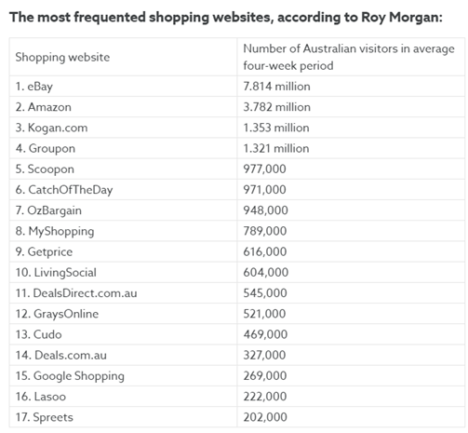This screenshot has width=468, height=433.
Task: Select the 'Shopping website' column header
Action: (62, 57)
